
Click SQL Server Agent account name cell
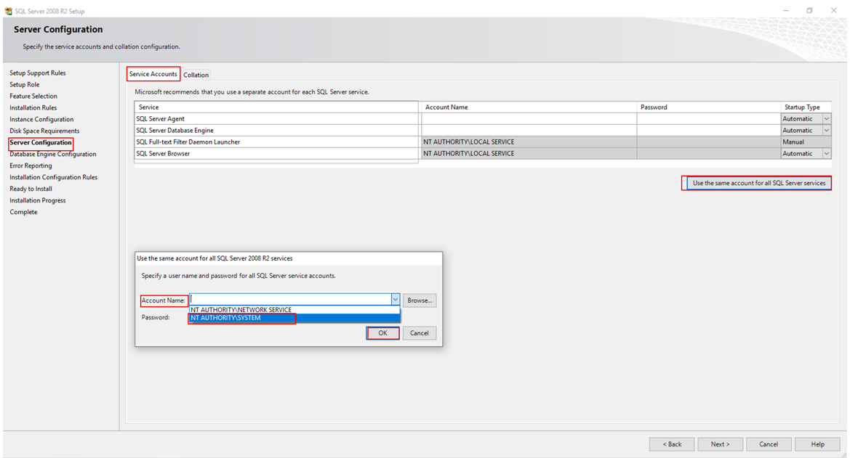coord(529,118)
